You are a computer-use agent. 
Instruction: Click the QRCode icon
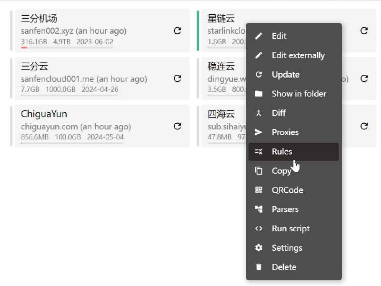pyautogui.click(x=259, y=190)
